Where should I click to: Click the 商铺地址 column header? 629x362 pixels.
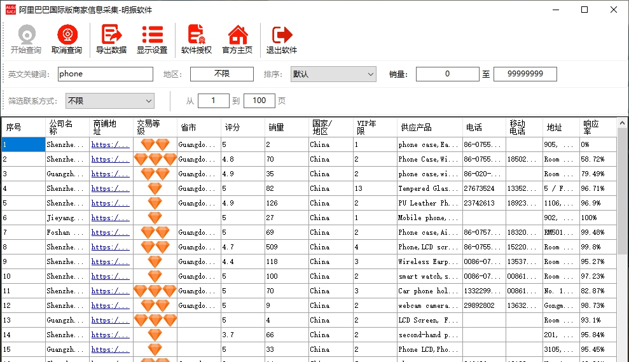[111, 128]
